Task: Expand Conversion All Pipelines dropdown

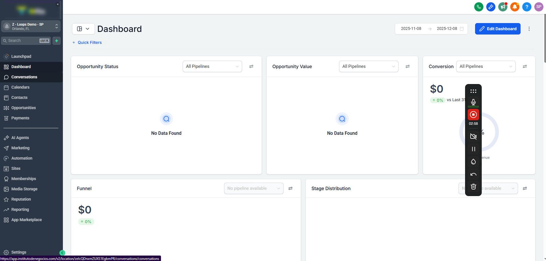Action: 486,66
